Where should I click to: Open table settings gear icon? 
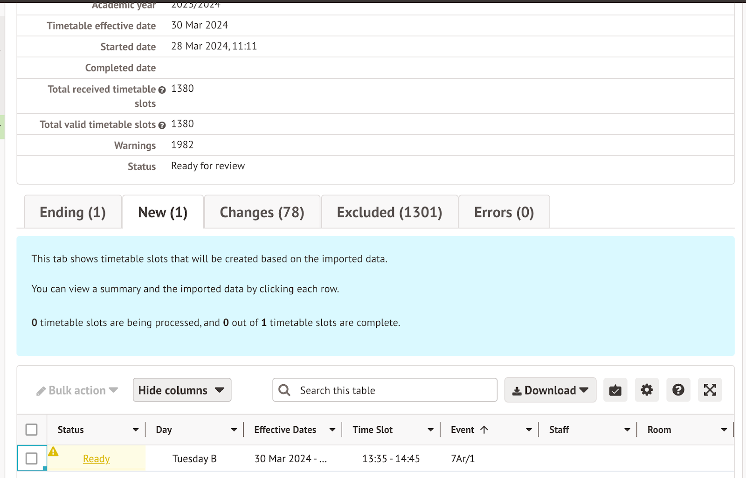point(647,390)
